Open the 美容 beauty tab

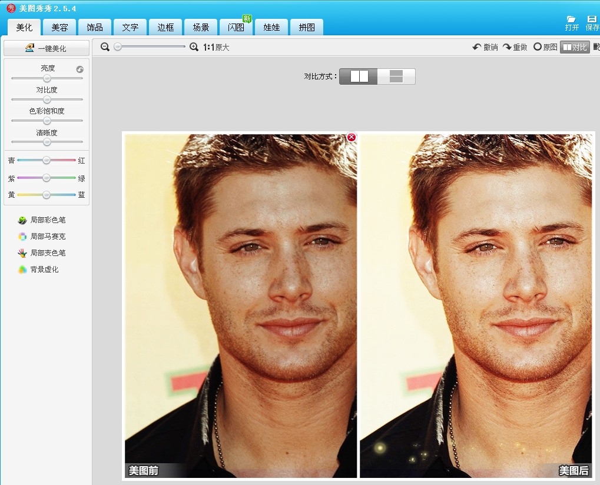59,27
